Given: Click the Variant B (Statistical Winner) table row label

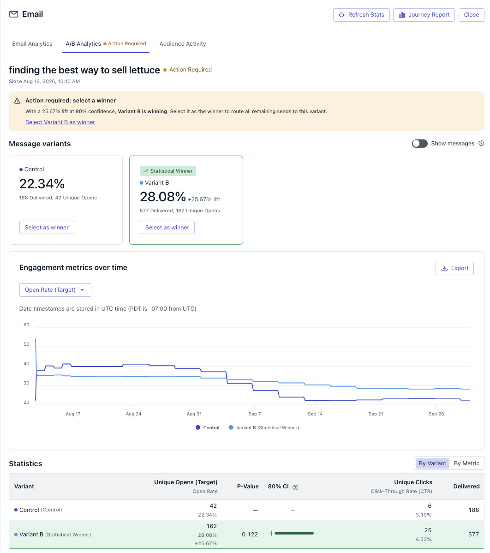Looking at the screenshot, I should (55, 535).
